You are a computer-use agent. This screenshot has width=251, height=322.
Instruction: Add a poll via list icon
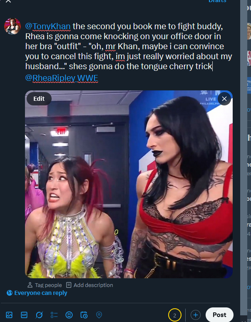54,315
